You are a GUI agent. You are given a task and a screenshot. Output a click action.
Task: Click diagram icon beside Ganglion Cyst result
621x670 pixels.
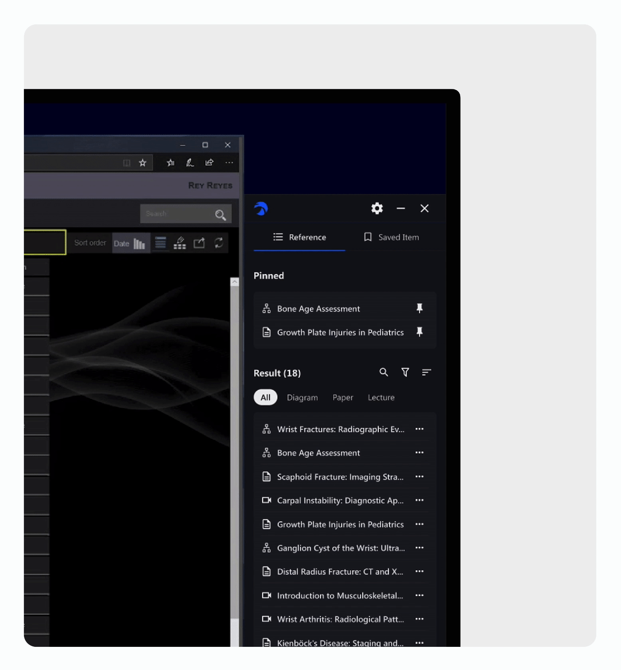pyautogui.click(x=267, y=547)
